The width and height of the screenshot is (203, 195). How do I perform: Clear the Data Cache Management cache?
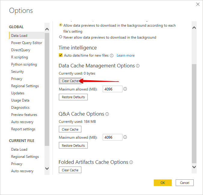[x=70, y=81]
